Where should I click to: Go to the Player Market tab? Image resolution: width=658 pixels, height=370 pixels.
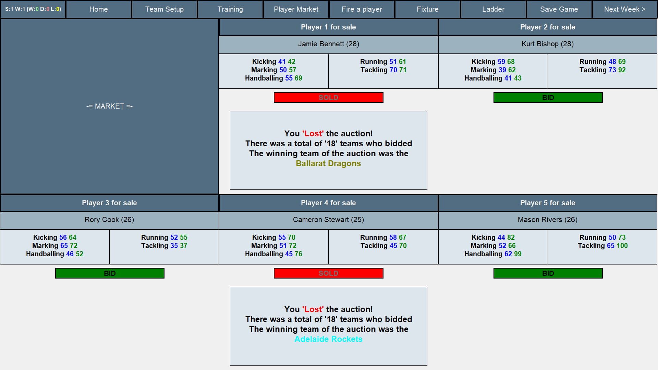[x=296, y=9]
